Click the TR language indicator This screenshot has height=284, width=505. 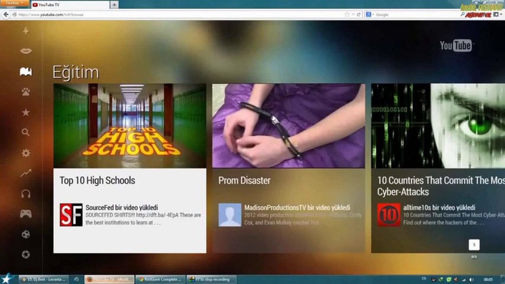point(424,279)
